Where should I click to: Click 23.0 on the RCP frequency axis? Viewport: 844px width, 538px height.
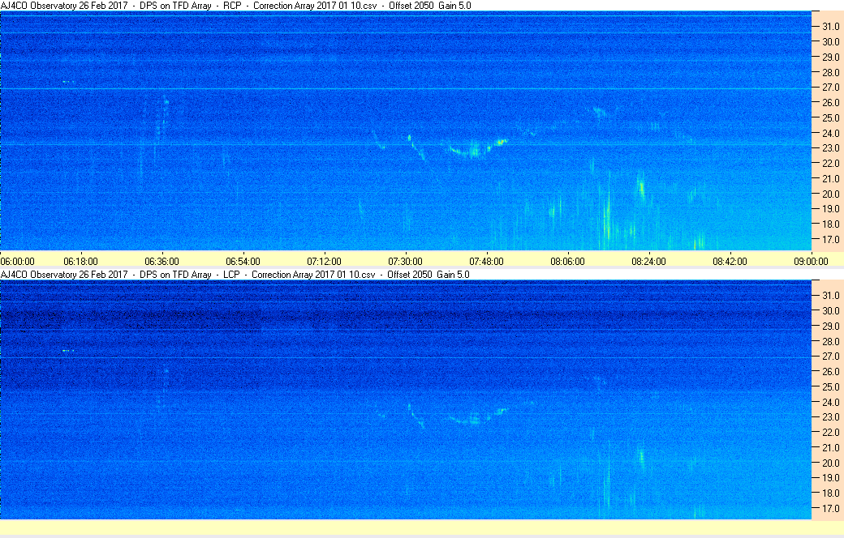[830, 147]
